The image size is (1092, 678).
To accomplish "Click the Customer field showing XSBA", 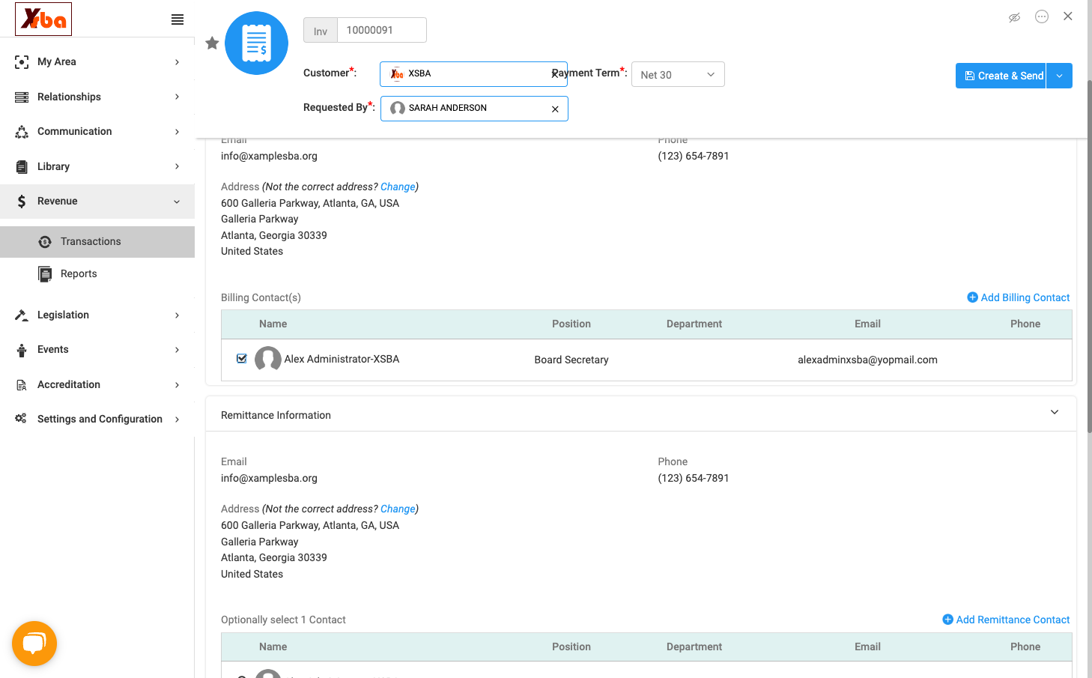I will pos(473,74).
